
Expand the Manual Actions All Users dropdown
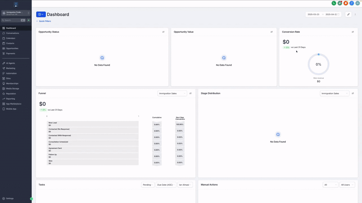coord(347,185)
